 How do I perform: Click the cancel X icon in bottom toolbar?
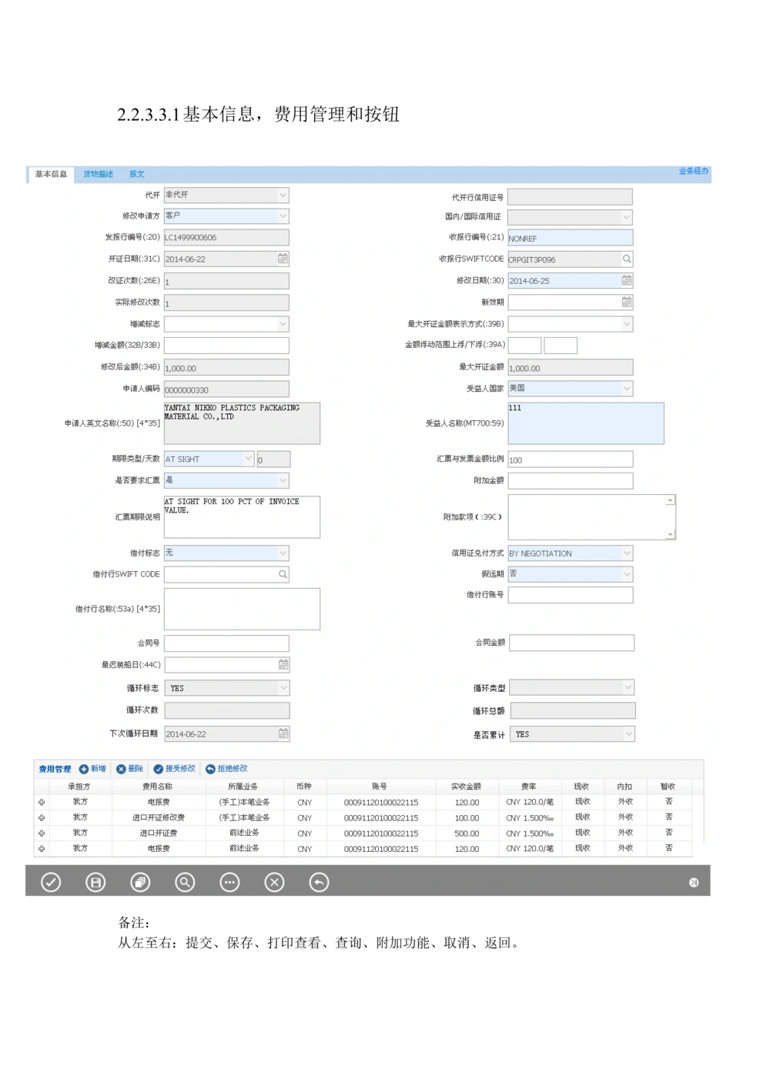point(274,882)
